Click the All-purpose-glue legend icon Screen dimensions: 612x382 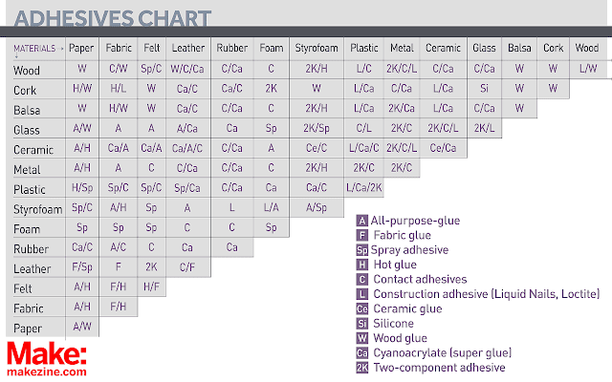[362, 221]
